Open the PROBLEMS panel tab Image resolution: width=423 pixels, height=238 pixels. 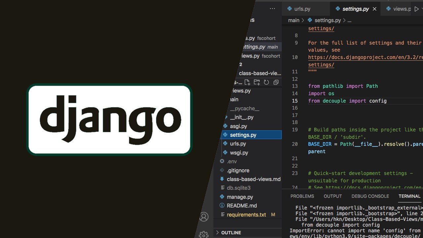[x=302, y=196]
